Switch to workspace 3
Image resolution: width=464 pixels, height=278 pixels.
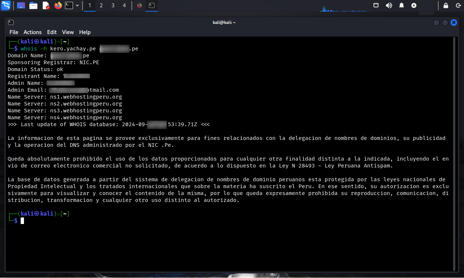tap(113, 5)
